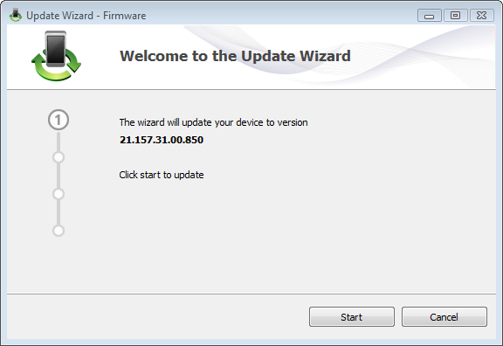Maximize the Update Wizard window
This screenshot has width=503, height=346.
pos(455,16)
